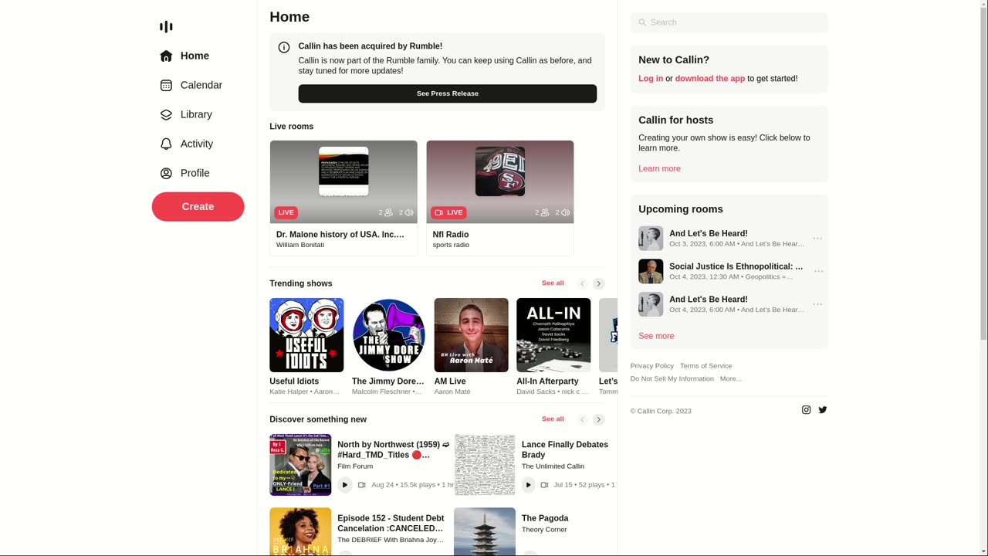Screen dimensions: 988x556
Task: Click next arrow in Trending shows
Action: [599, 283]
